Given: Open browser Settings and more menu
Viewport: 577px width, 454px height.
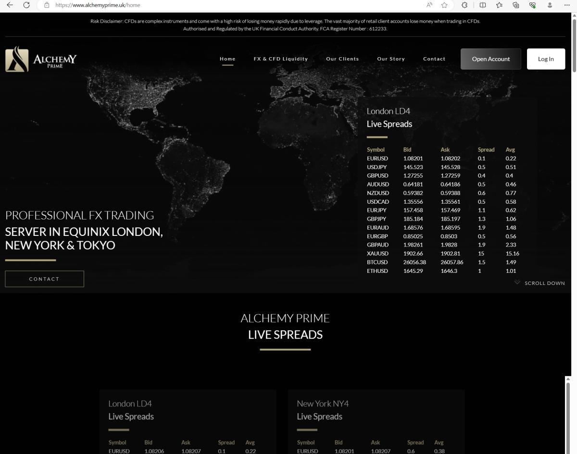Looking at the screenshot, I should [x=567, y=5].
